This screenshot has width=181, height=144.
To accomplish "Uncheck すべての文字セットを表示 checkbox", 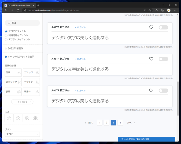I will [x=6, y=57].
